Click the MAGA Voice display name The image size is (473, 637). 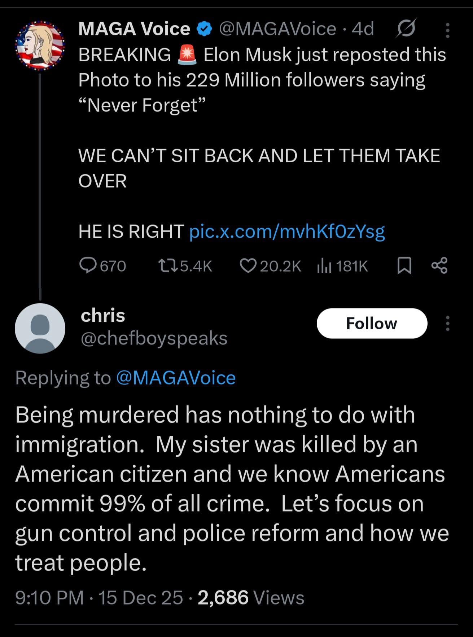134,29
